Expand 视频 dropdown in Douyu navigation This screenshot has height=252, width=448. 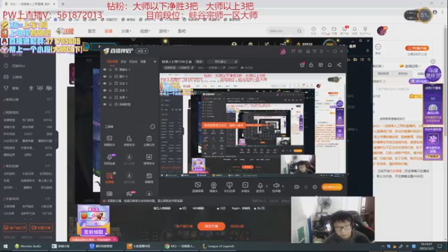[145, 31]
